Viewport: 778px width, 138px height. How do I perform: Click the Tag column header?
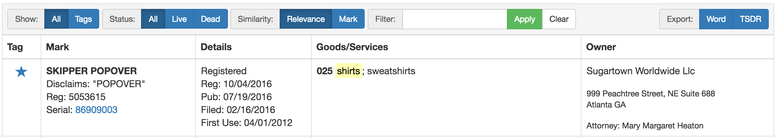pyautogui.click(x=15, y=47)
